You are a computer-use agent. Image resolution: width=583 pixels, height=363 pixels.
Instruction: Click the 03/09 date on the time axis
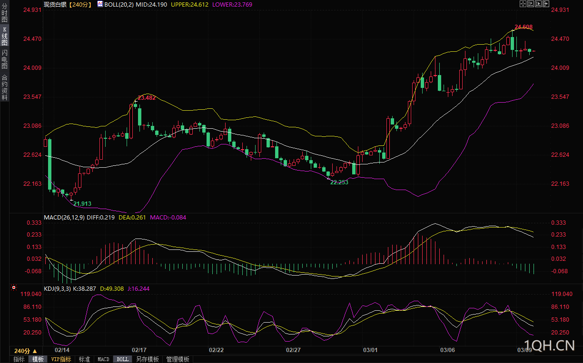click(525, 350)
